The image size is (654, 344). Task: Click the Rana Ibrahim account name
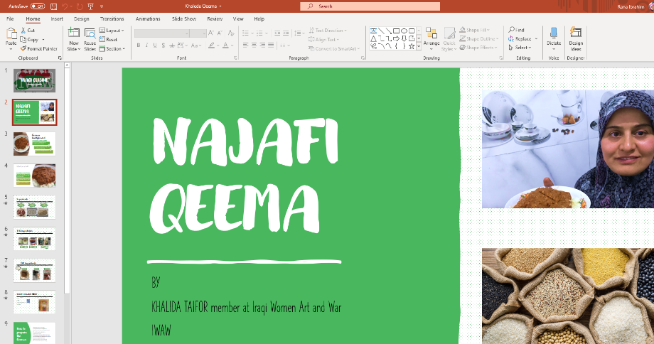click(x=631, y=6)
